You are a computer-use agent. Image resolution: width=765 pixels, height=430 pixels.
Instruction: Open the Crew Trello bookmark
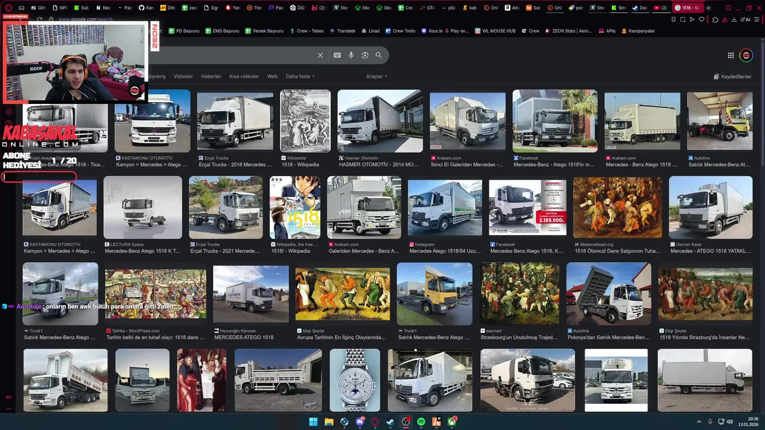click(x=400, y=30)
